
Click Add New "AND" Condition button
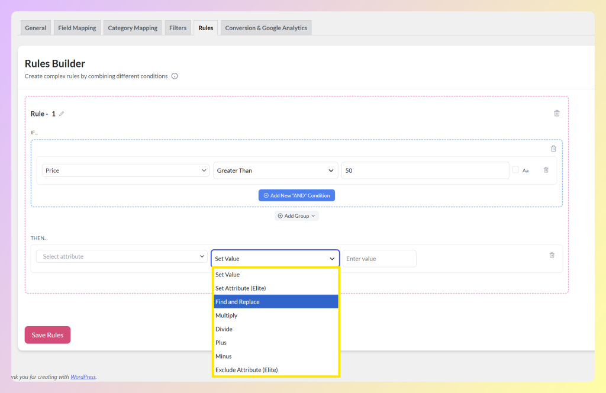pyautogui.click(x=297, y=195)
